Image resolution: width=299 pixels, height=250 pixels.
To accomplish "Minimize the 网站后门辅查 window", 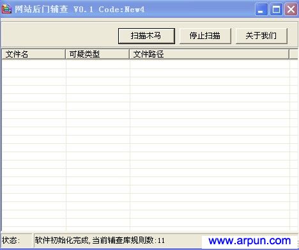I will coord(261,10).
